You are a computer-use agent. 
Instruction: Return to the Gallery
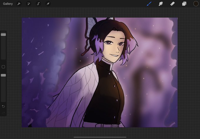pyautogui.click(x=8, y=4)
